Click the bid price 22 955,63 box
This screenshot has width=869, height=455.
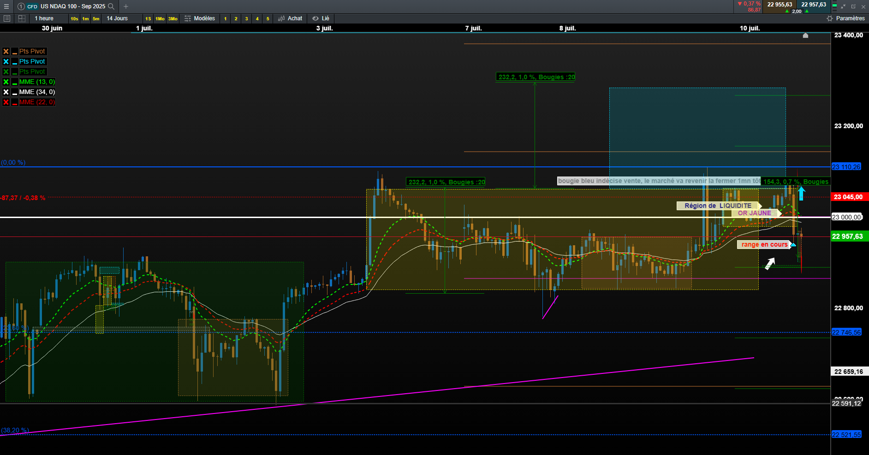click(x=780, y=5)
